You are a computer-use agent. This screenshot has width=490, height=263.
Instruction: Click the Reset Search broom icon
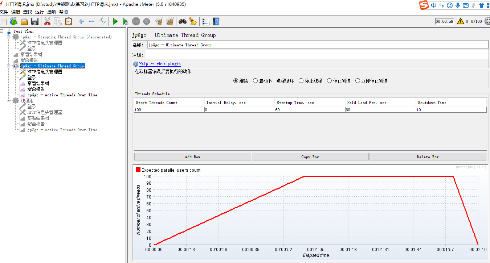[x=193, y=21]
